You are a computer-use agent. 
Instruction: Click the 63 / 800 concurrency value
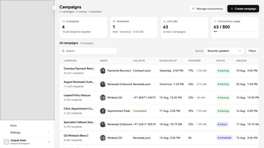point(222,27)
